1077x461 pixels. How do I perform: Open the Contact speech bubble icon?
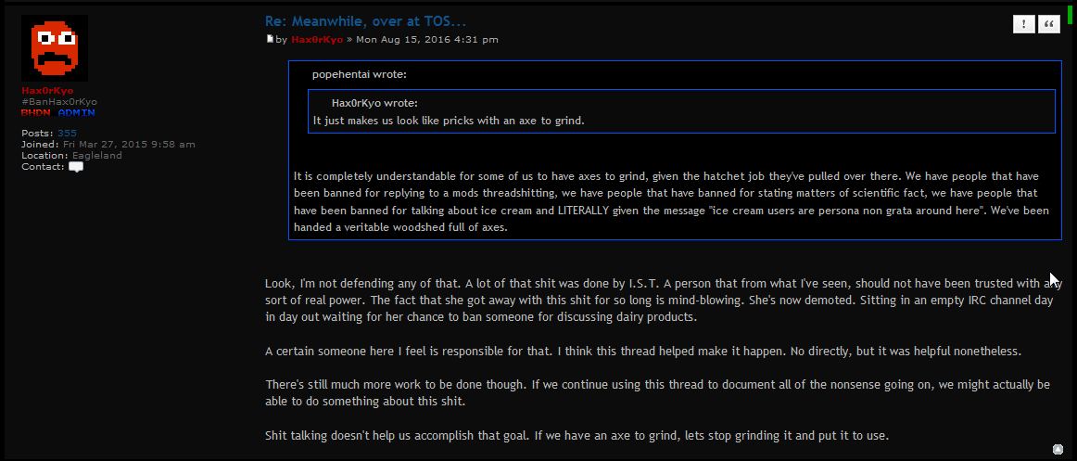(x=76, y=167)
